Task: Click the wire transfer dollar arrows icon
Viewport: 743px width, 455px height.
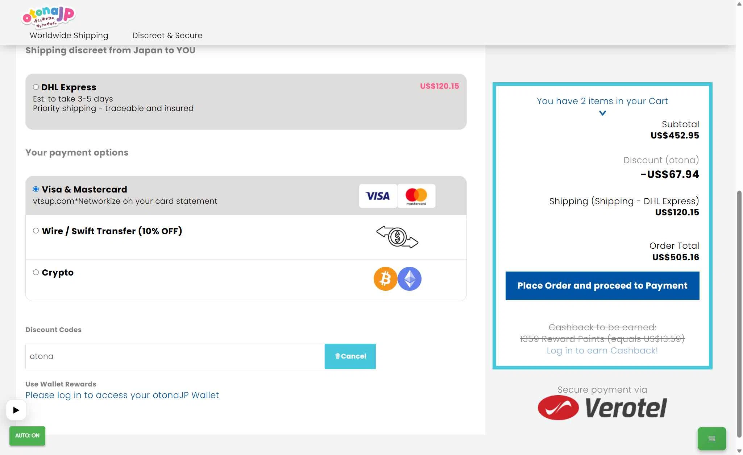Action: 397,237
